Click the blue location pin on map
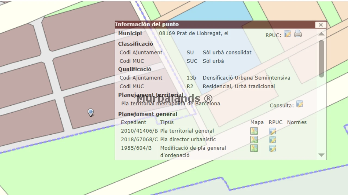Viewport: 348px width, 195px height. click(91, 112)
